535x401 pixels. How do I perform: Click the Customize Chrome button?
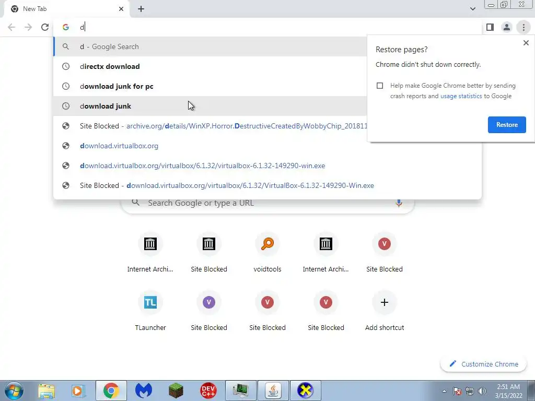tap(484, 364)
